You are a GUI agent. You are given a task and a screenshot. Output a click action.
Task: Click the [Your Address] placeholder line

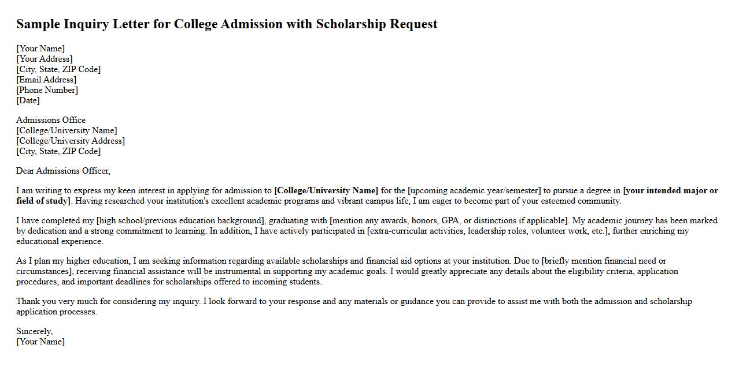click(45, 59)
